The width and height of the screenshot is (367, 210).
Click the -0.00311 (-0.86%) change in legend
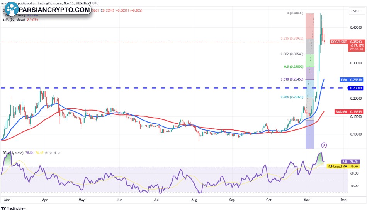click(x=129, y=10)
